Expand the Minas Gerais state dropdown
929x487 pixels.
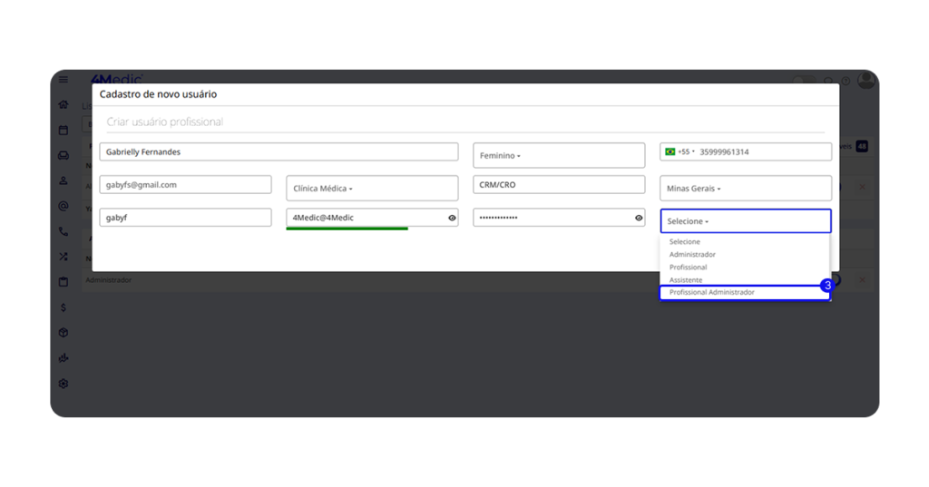tap(745, 189)
